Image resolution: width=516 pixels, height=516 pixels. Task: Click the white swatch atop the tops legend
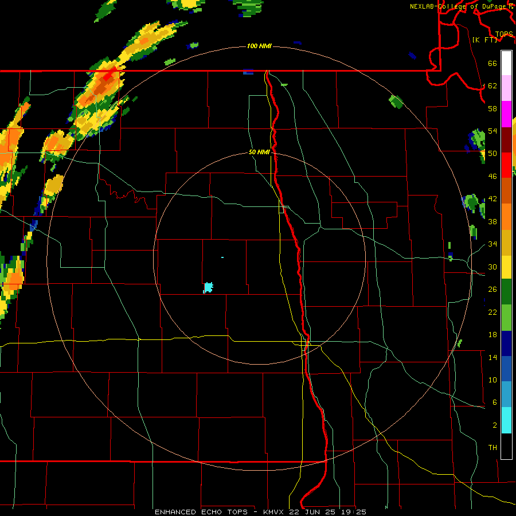pos(506,63)
